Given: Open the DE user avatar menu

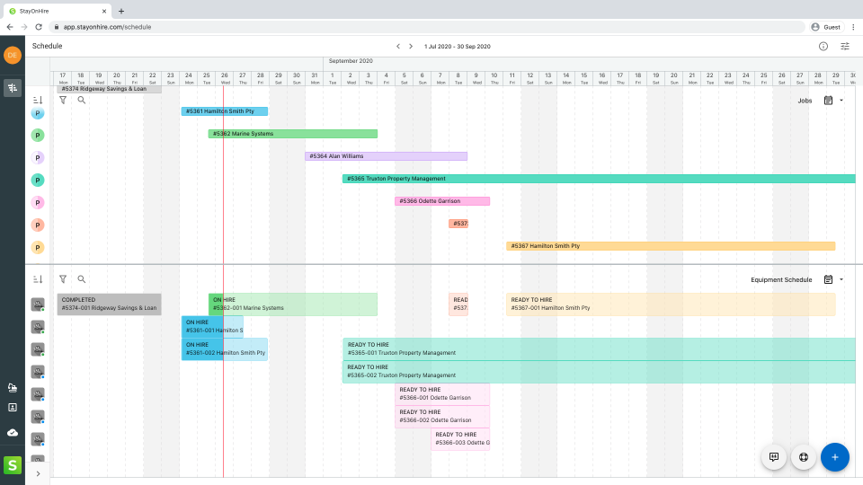Looking at the screenshot, I should pyautogui.click(x=12, y=55).
